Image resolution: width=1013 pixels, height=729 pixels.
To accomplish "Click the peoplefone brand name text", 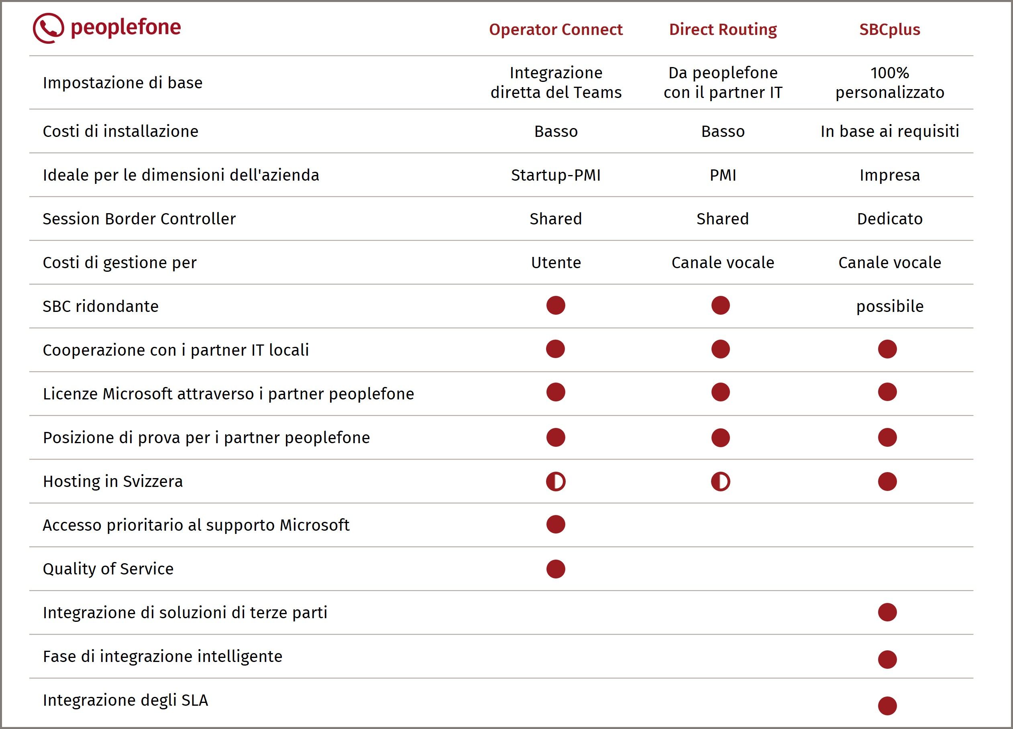I will [x=126, y=28].
